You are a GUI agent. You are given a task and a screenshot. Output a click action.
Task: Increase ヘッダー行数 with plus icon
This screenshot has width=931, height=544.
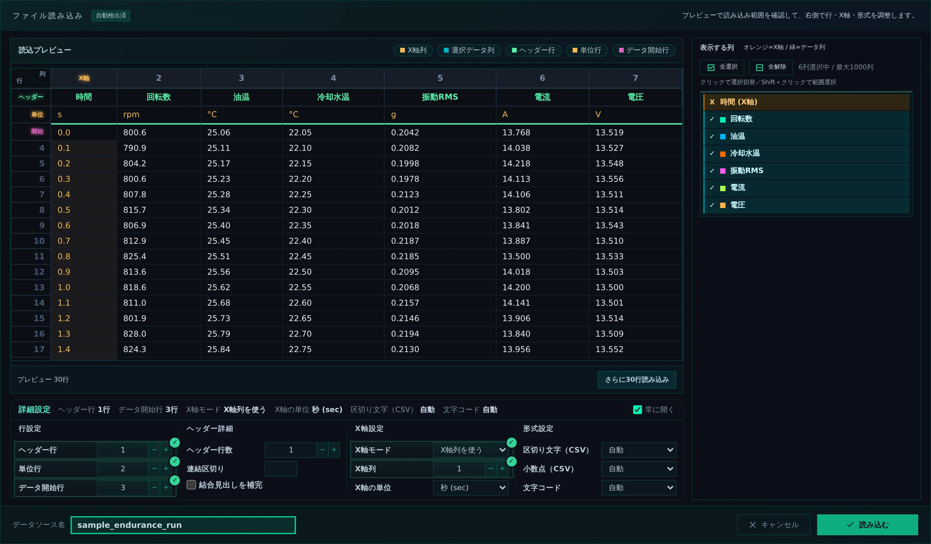click(334, 450)
